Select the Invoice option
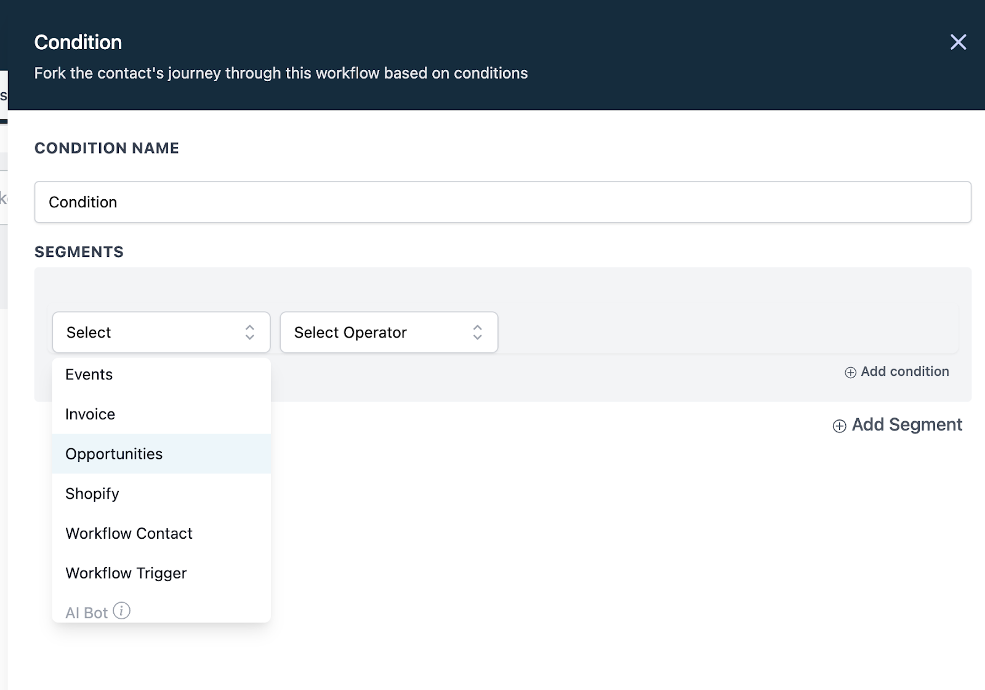 [90, 414]
